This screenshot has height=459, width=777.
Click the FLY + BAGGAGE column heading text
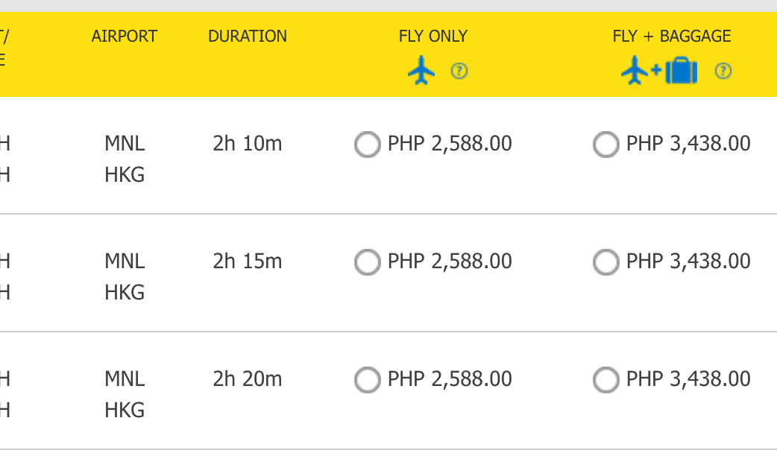672,37
